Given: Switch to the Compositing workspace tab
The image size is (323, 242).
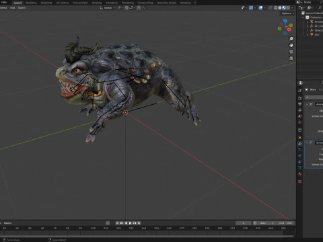Looking at the screenshot, I should (145, 3).
